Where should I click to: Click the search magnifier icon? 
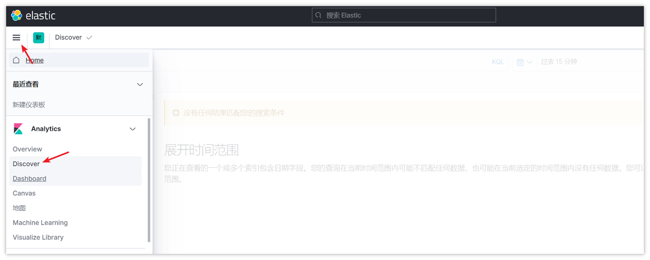pyautogui.click(x=319, y=15)
